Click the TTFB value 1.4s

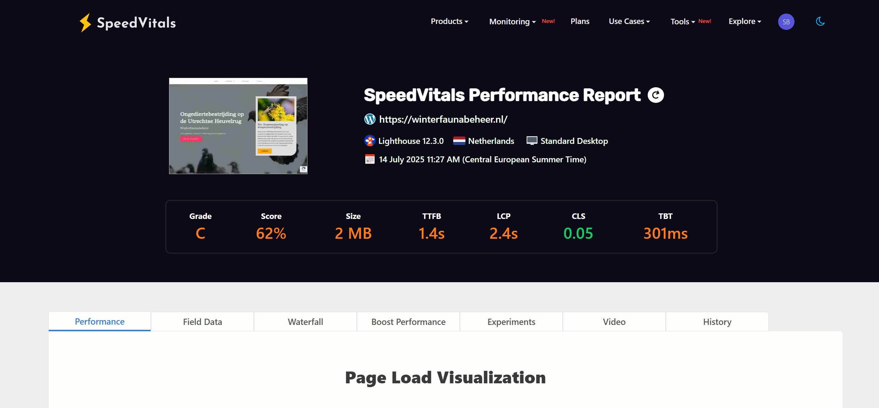[431, 233]
